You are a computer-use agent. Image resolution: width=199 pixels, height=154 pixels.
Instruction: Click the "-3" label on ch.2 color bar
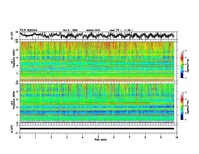(x=185, y=92)
